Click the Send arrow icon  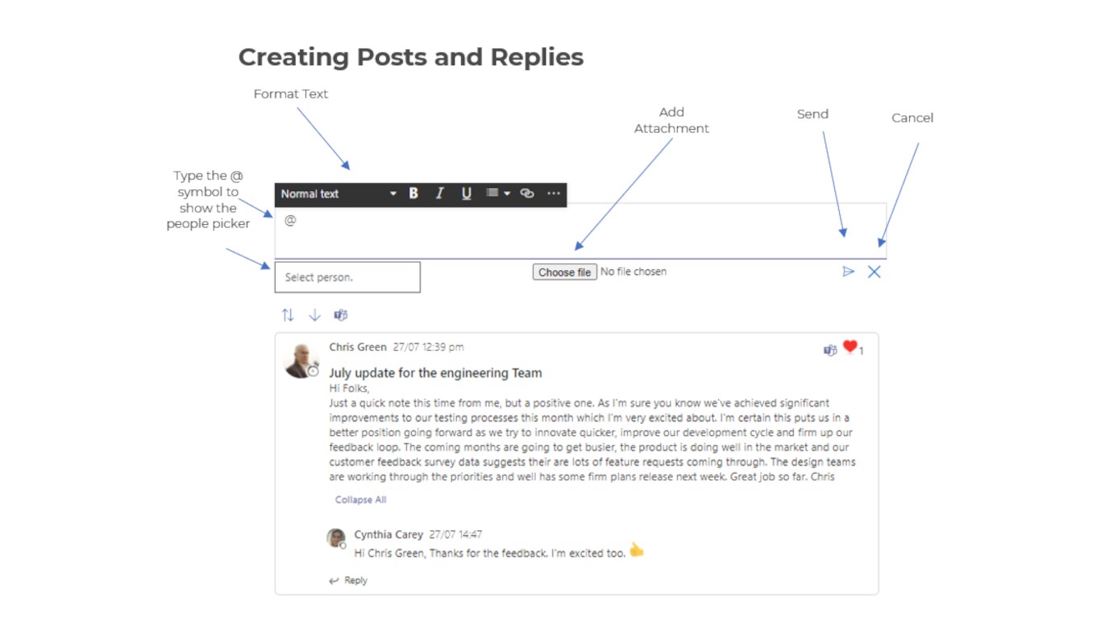pos(848,272)
